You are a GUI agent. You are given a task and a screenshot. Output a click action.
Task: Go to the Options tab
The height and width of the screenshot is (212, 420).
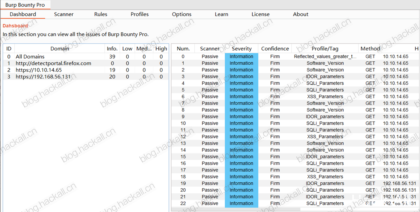(182, 14)
